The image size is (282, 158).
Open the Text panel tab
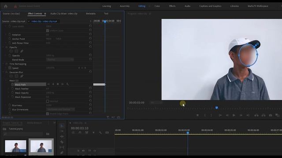point(106,14)
